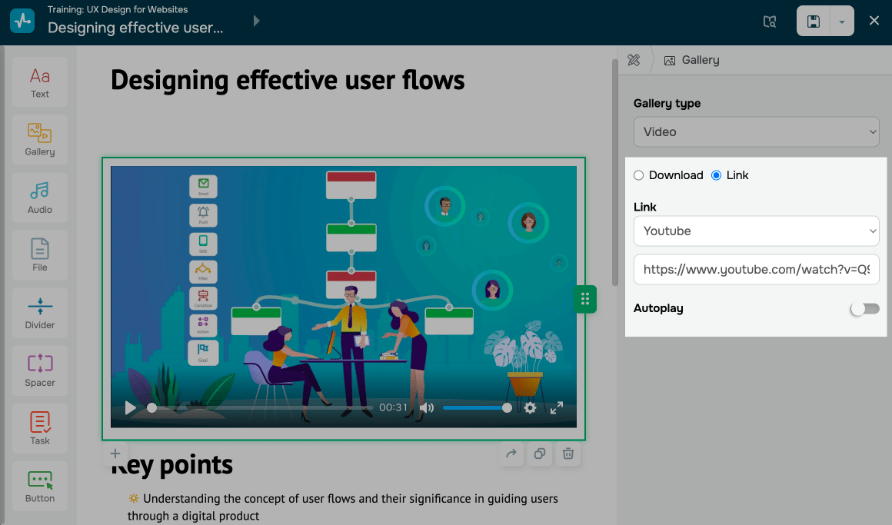The height and width of the screenshot is (525, 892).
Task: Insert a File block
Action: click(x=40, y=254)
